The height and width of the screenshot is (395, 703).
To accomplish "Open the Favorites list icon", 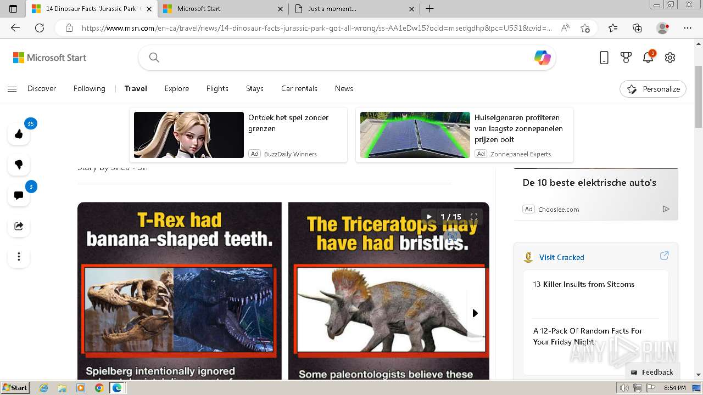I will tap(613, 28).
